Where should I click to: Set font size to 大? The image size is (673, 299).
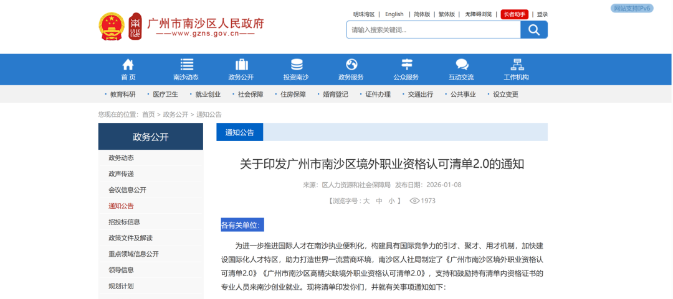[x=366, y=201]
